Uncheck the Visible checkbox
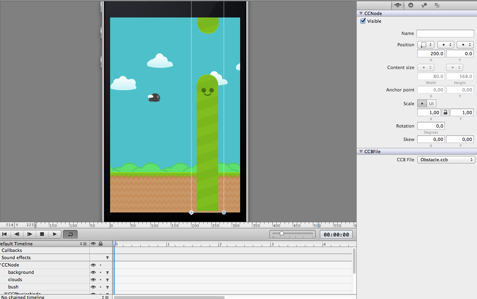 [363, 21]
